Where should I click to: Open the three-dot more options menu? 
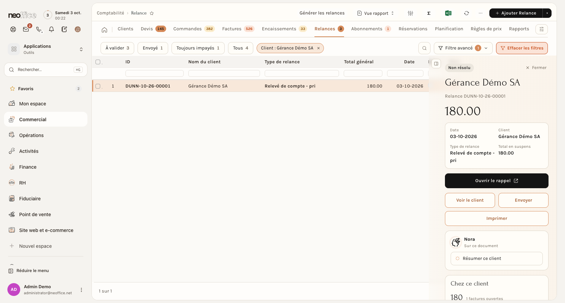tap(481, 13)
